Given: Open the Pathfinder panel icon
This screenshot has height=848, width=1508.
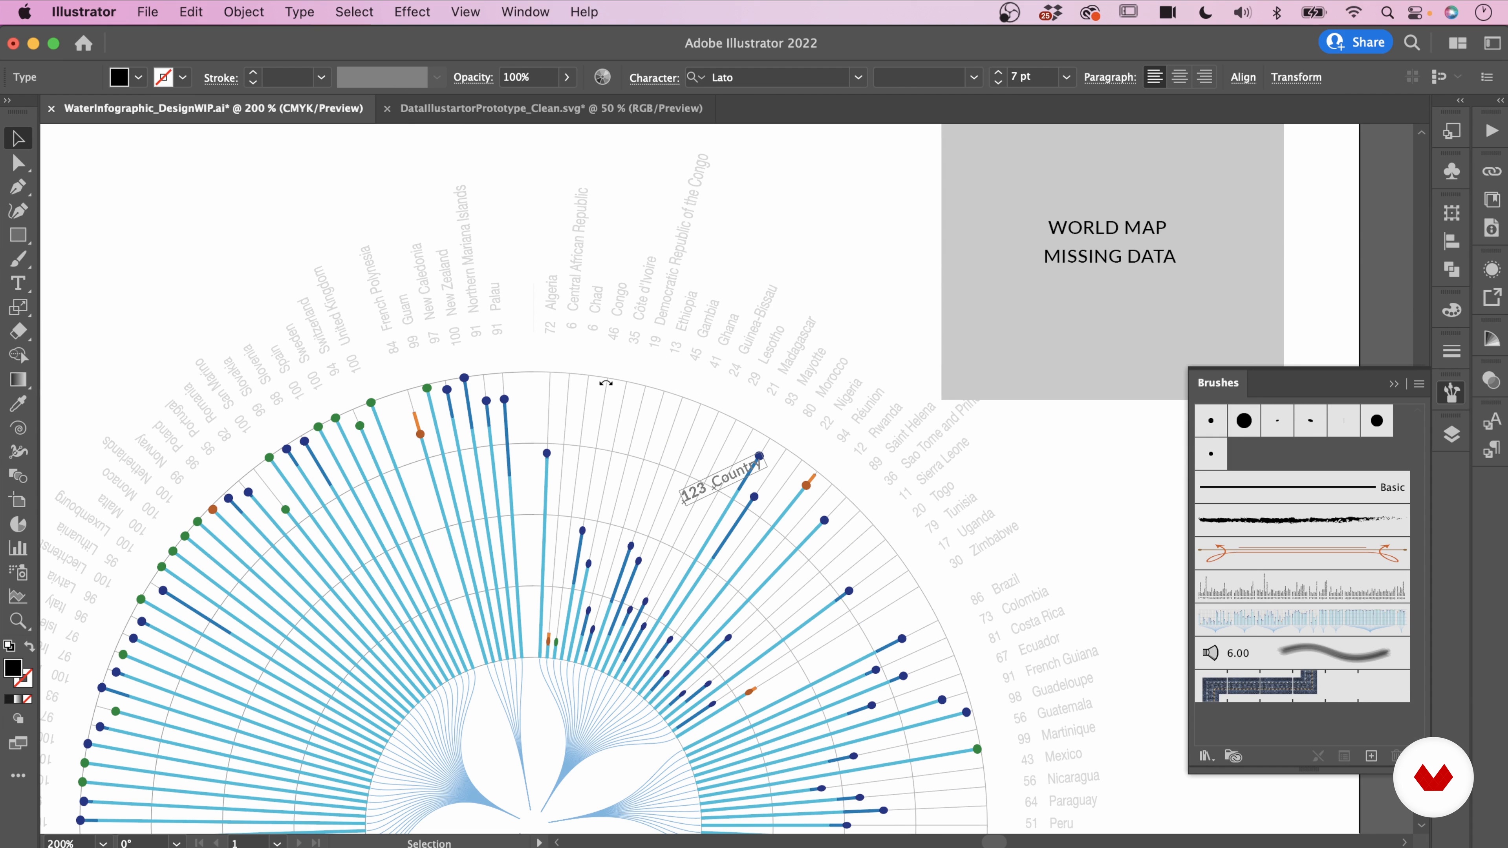Looking at the screenshot, I should (x=1452, y=269).
